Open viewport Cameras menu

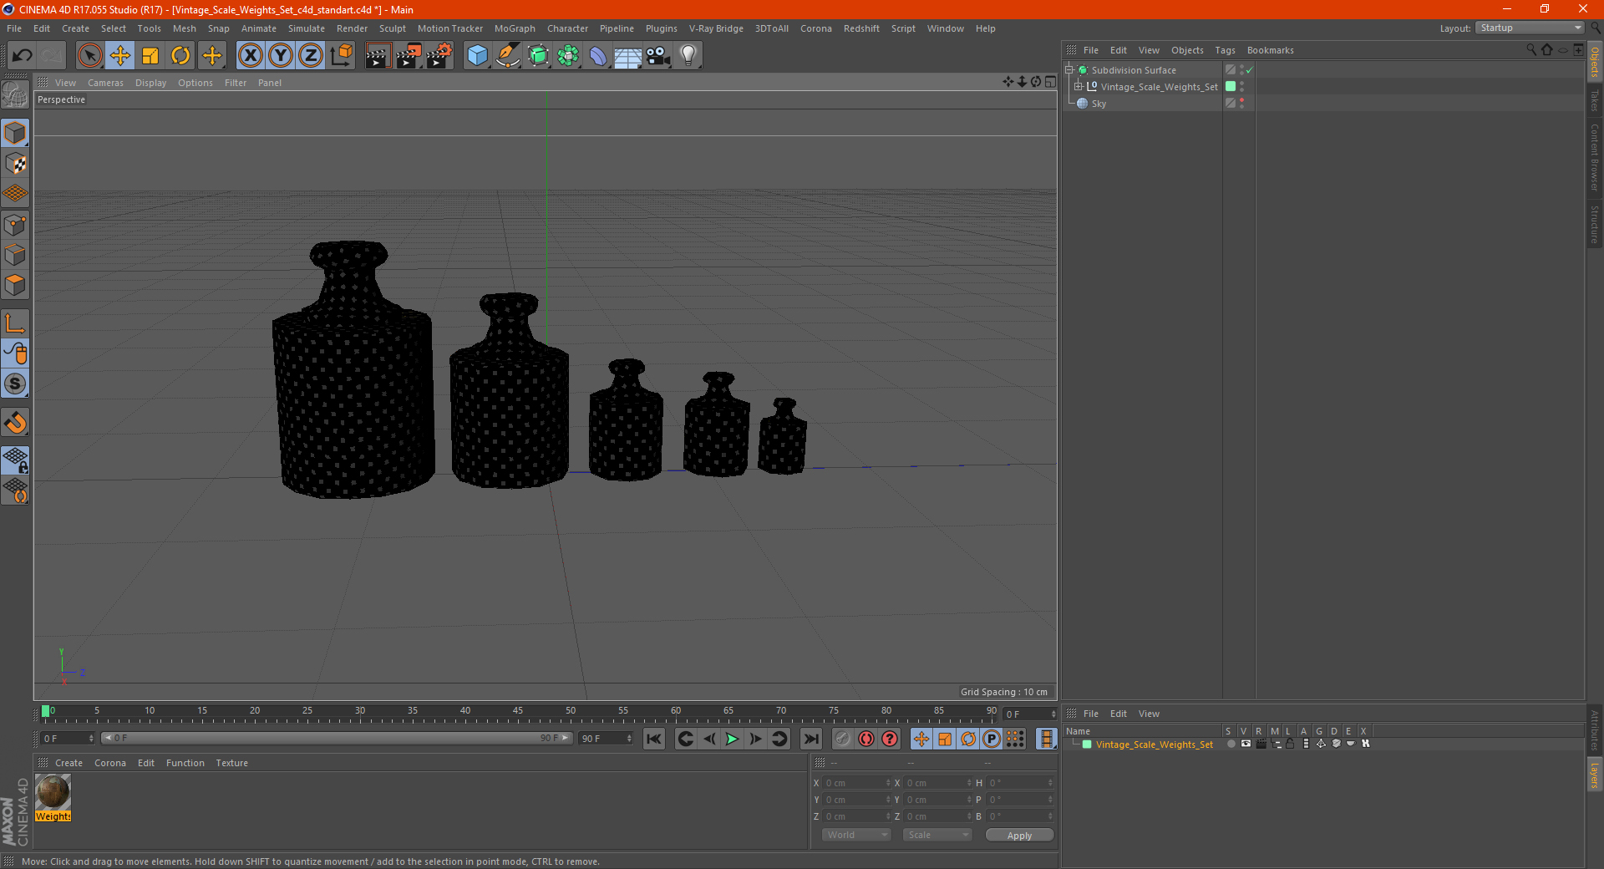click(x=105, y=83)
